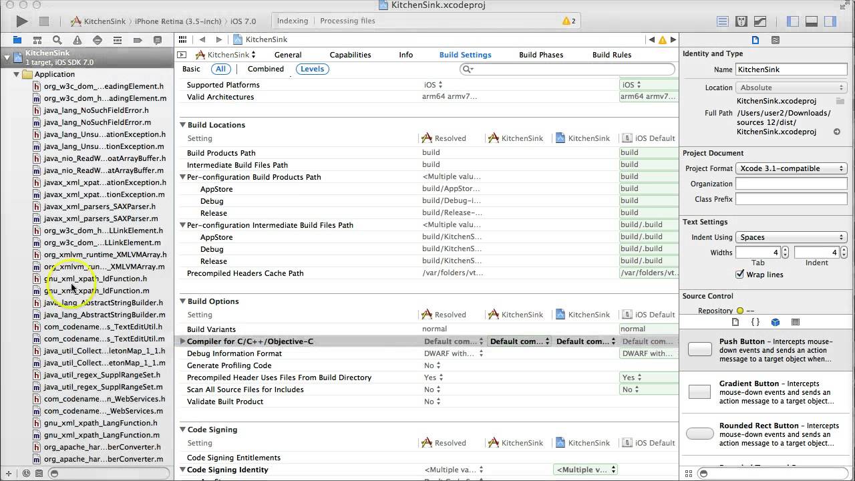The height and width of the screenshot is (481, 855).
Task: Click the Combined filter button
Action: point(266,69)
